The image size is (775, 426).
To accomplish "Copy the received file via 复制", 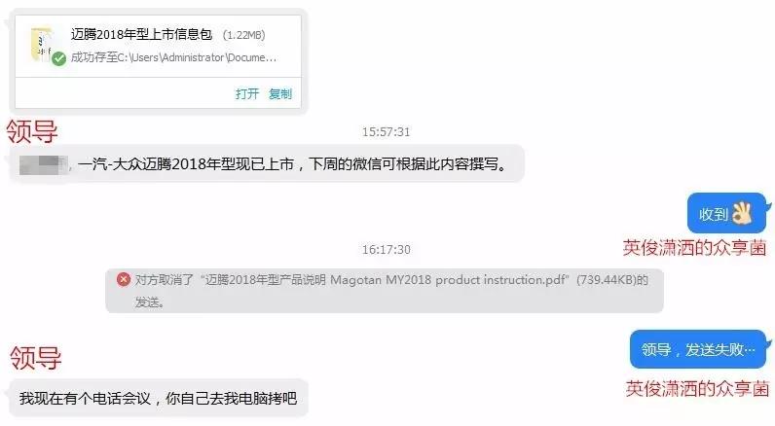I will tap(280, 93).
